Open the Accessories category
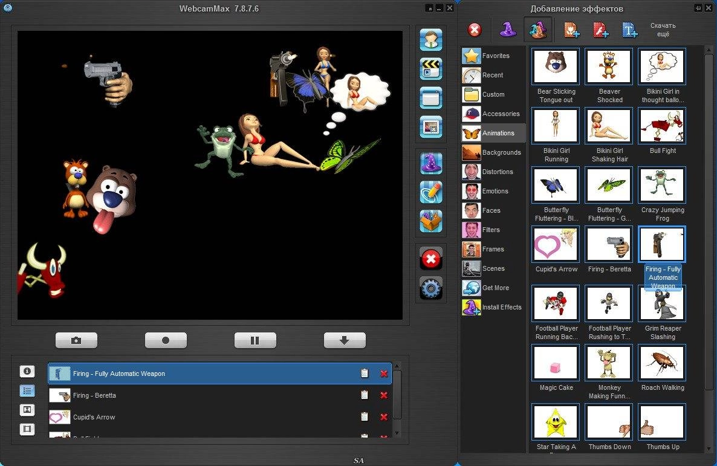The width and height of the screenshot is (717, 466). [x=493, y=114]
